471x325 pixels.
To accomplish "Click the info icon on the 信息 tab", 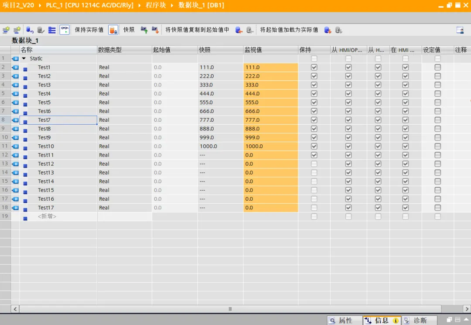I will tap(396, 321).
